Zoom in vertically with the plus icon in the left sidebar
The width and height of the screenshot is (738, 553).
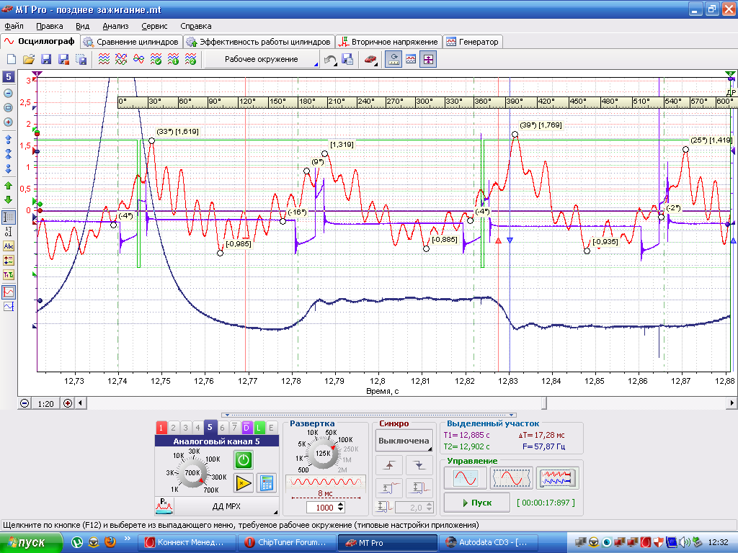tap(9, 122)
